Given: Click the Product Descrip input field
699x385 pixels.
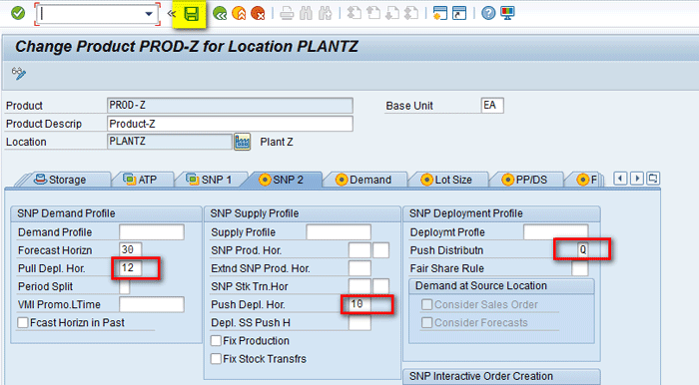Looking at the screenshot, I should pyautogui.click(x=230, y=124).
